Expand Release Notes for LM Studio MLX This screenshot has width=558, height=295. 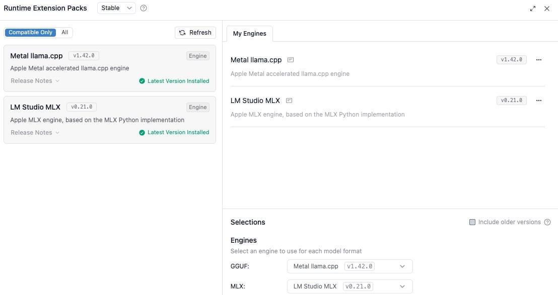pyautogui.click(x=35, y=132)
